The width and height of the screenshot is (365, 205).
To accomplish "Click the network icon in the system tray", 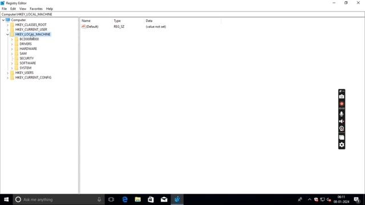I will point(322,199).
